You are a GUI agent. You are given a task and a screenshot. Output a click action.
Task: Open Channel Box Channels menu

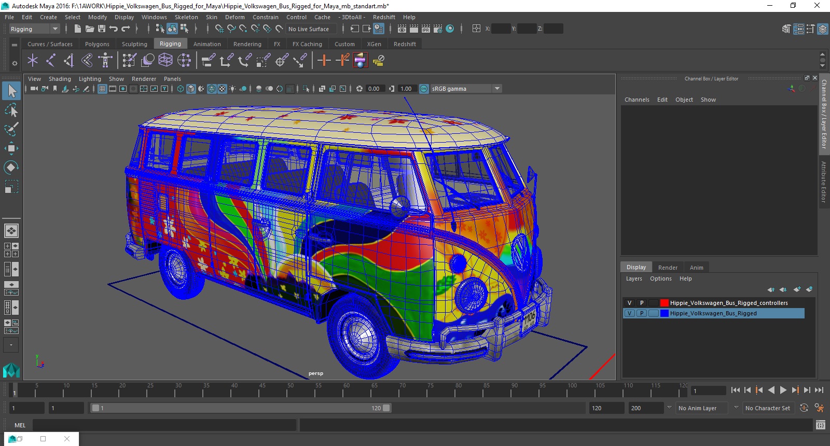point(637,100)
